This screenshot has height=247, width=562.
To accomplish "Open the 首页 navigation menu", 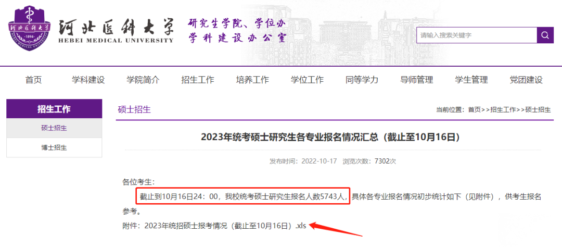I will pyautogui.click(x=34, y=80).
